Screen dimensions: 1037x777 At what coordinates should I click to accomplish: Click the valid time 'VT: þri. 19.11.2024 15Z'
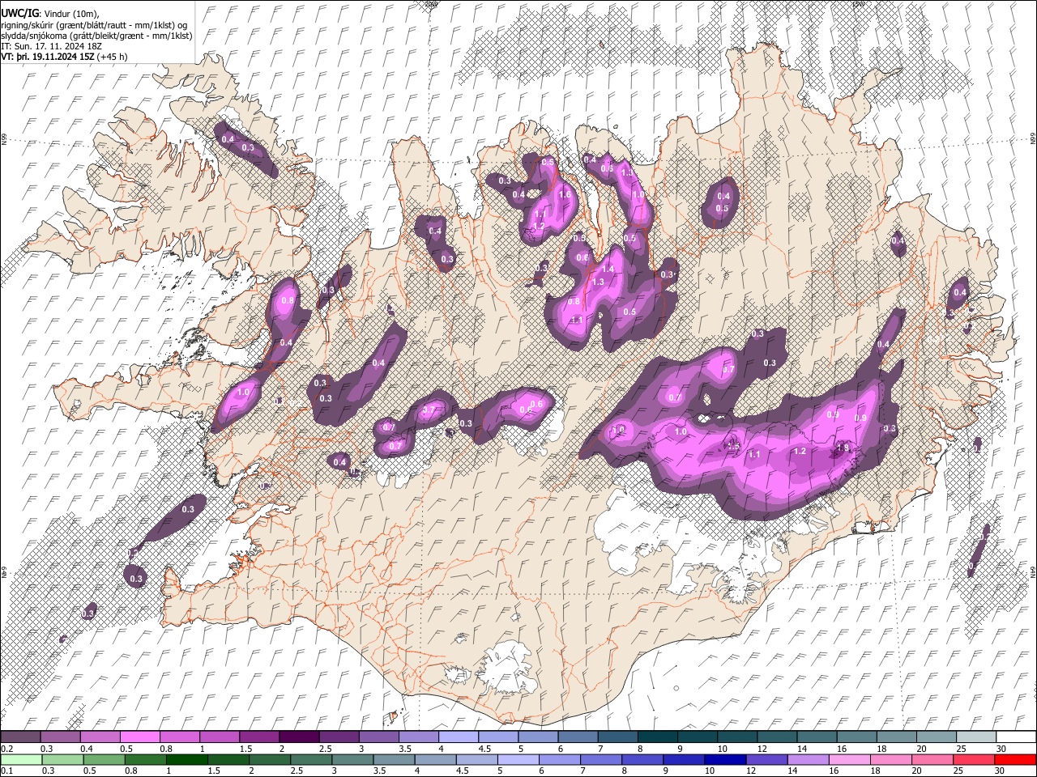point(47,57)
